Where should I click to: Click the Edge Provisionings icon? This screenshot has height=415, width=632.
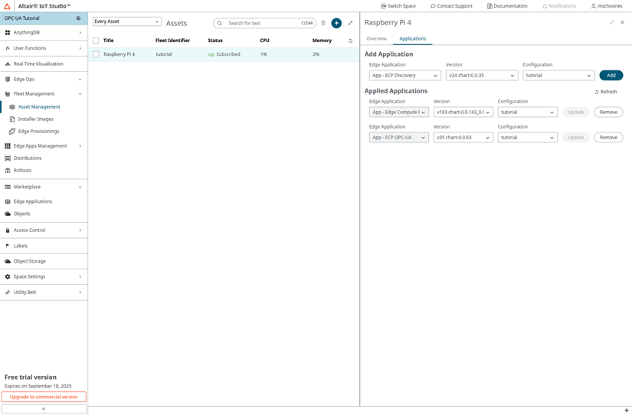[12, 132]
